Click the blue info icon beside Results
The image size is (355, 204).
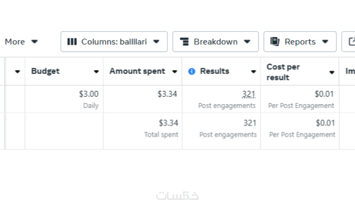point(192,71)
